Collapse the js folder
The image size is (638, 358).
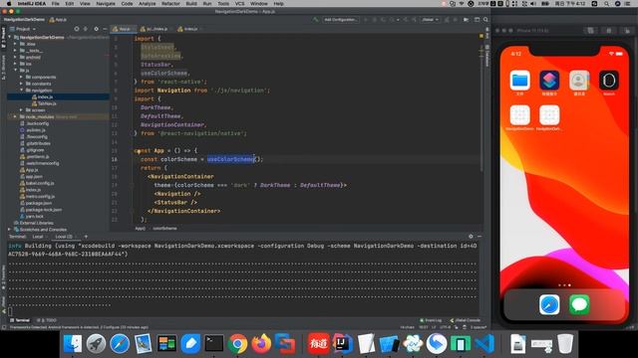coord(16,71)
